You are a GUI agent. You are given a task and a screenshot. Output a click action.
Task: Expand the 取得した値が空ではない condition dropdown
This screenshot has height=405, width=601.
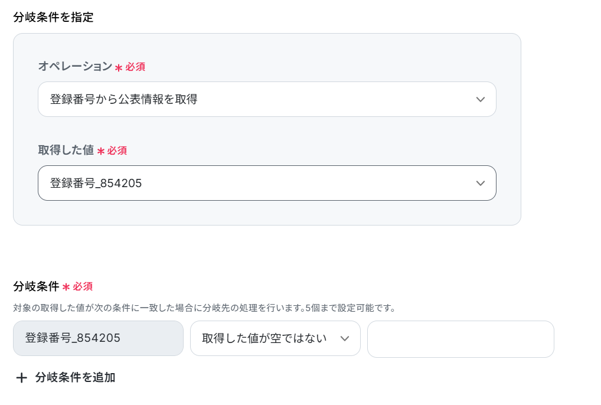click(x=275, y=338)
